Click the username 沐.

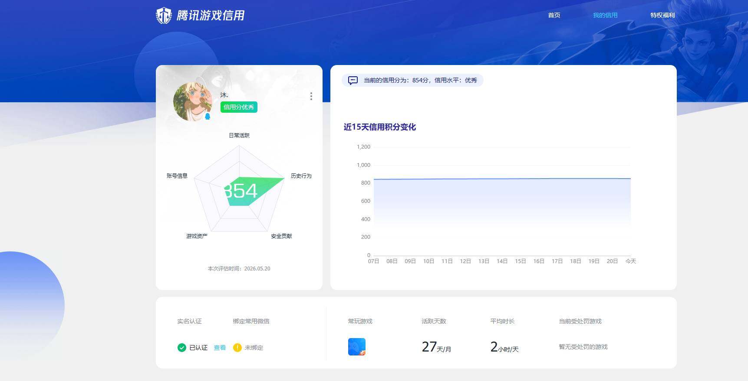tap(224, 95)
